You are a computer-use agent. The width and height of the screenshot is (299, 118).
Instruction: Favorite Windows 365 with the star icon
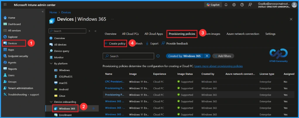pos(93,108)
